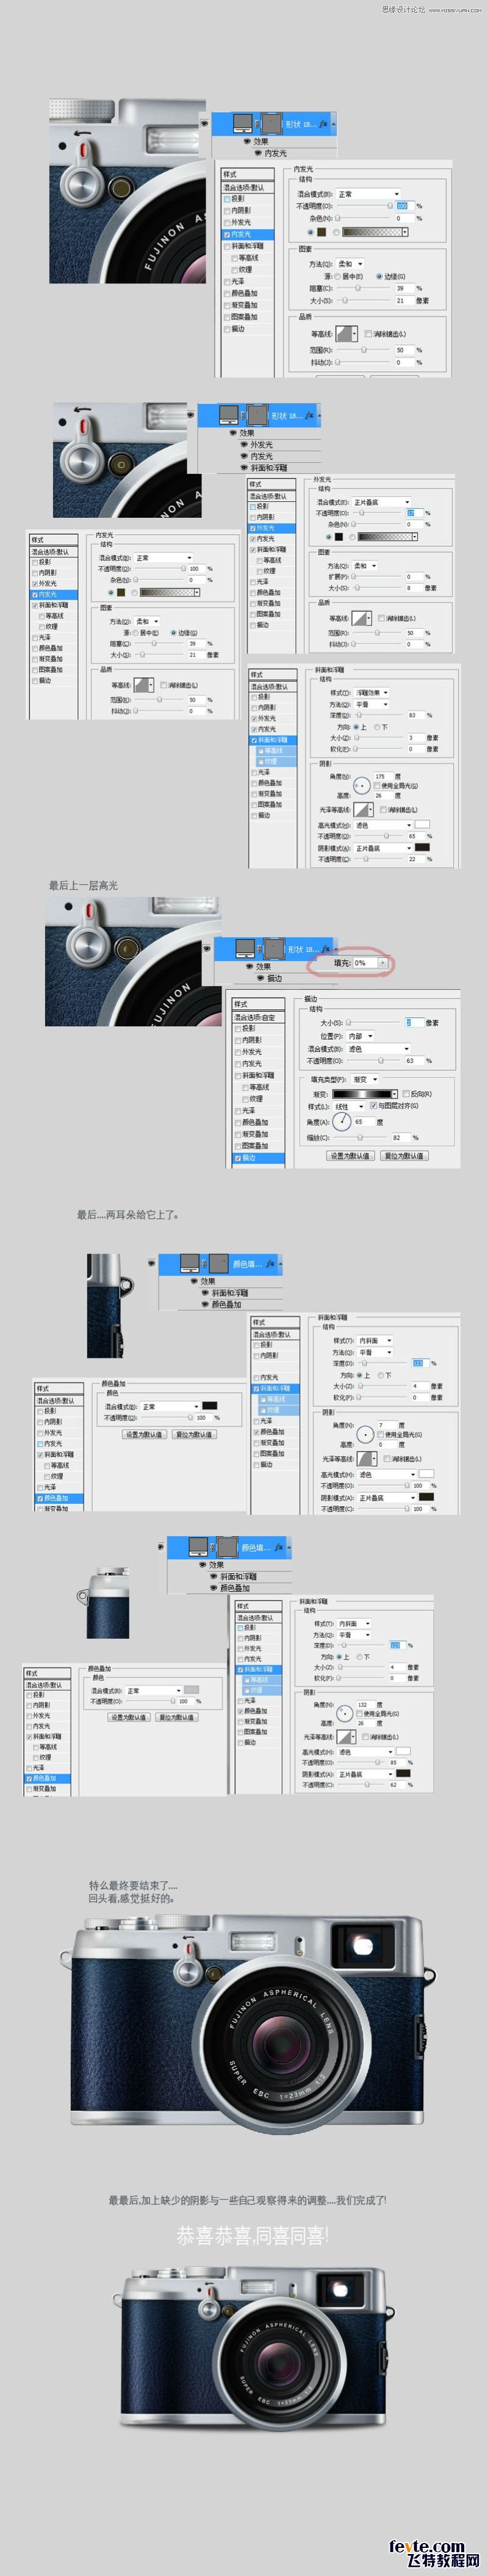Open 方法 柔和 dropdown in topmost 内发光 dialog
The height and width of the screenshot is (2576, 488).
click(x=350, y=264)
